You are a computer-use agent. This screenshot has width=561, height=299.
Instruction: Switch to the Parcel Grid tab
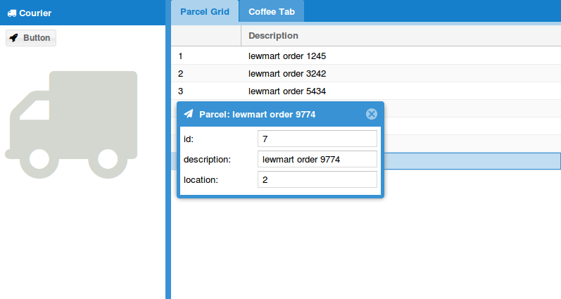tap(205, 12)
